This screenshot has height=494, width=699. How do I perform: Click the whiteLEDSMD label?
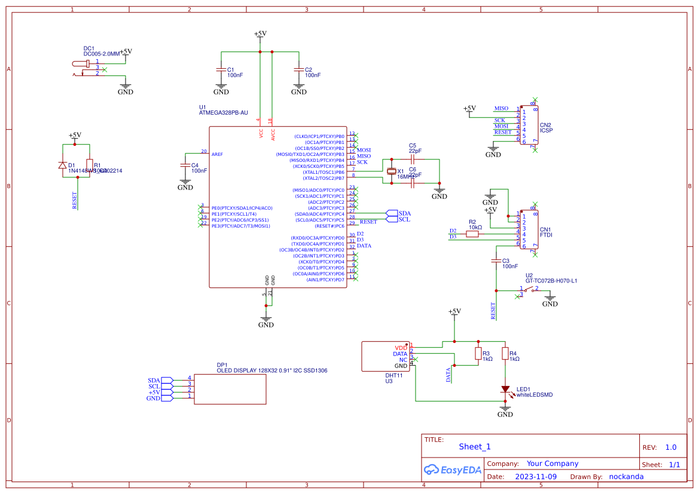pyautogui.click(x=535, y=395)
